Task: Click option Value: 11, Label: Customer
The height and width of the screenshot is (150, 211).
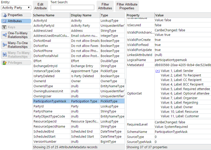Action: point(180,116)
